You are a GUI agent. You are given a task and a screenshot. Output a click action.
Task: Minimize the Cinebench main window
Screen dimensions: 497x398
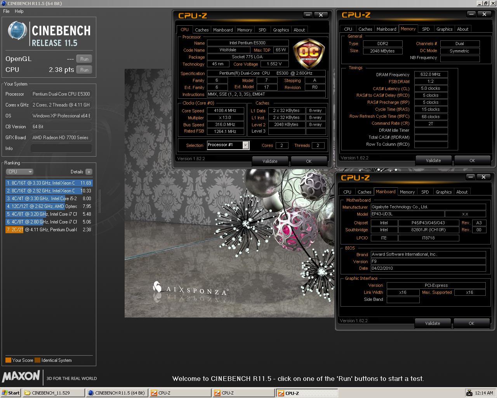(480, 3)
